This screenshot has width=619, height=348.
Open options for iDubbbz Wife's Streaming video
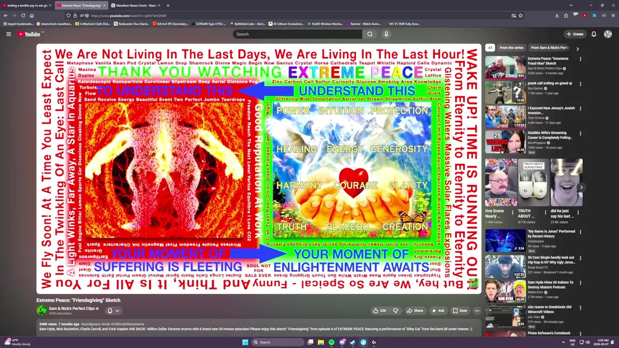580,133
